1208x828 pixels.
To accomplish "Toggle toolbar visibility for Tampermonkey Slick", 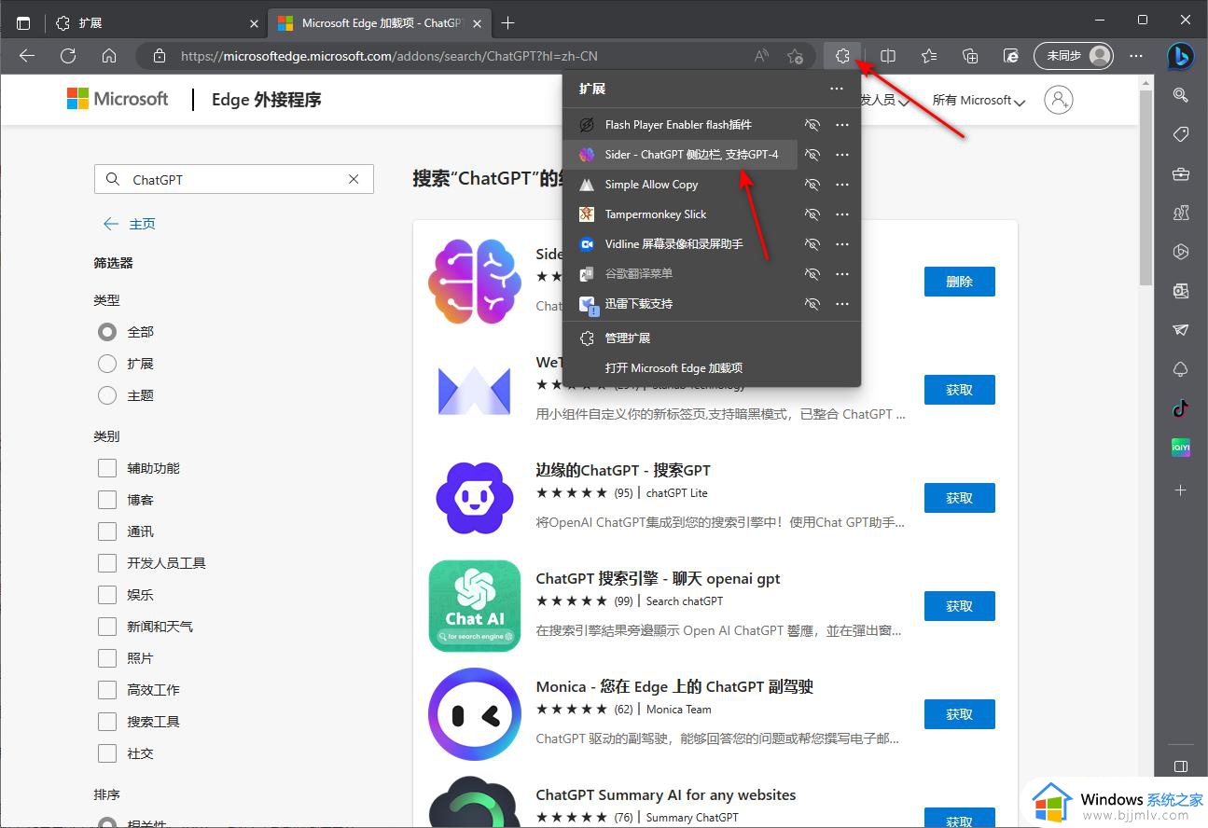I will tap(812, 214).
